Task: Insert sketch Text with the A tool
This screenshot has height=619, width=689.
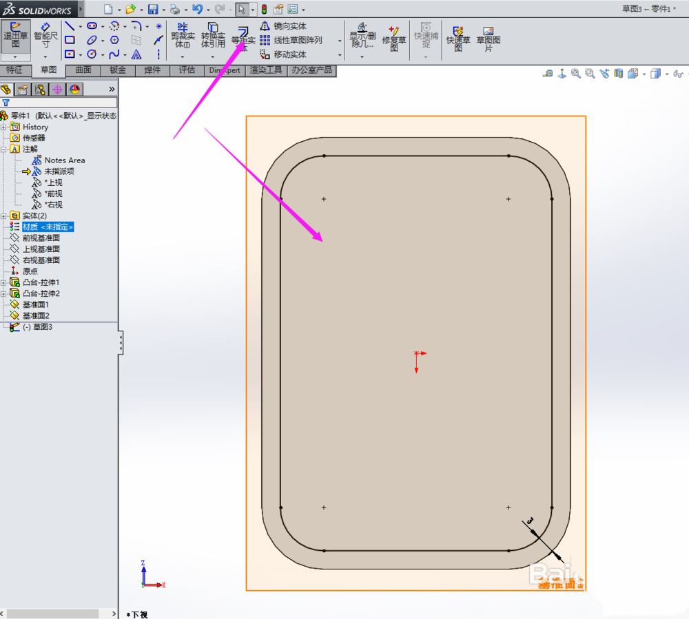Action: [x=136, y=54]
